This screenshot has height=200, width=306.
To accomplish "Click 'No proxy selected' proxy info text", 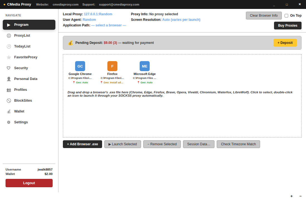I will tap(164, 14).
